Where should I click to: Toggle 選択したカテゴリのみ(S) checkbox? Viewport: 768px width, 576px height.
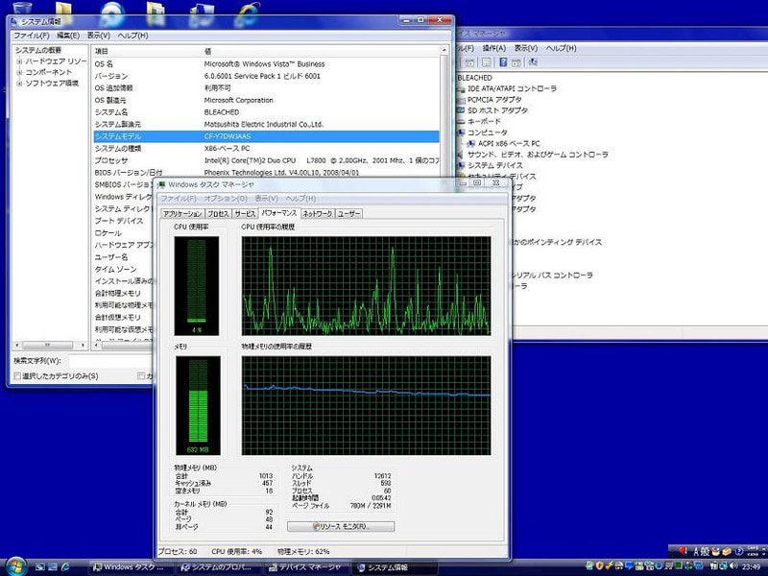(17, 376)
